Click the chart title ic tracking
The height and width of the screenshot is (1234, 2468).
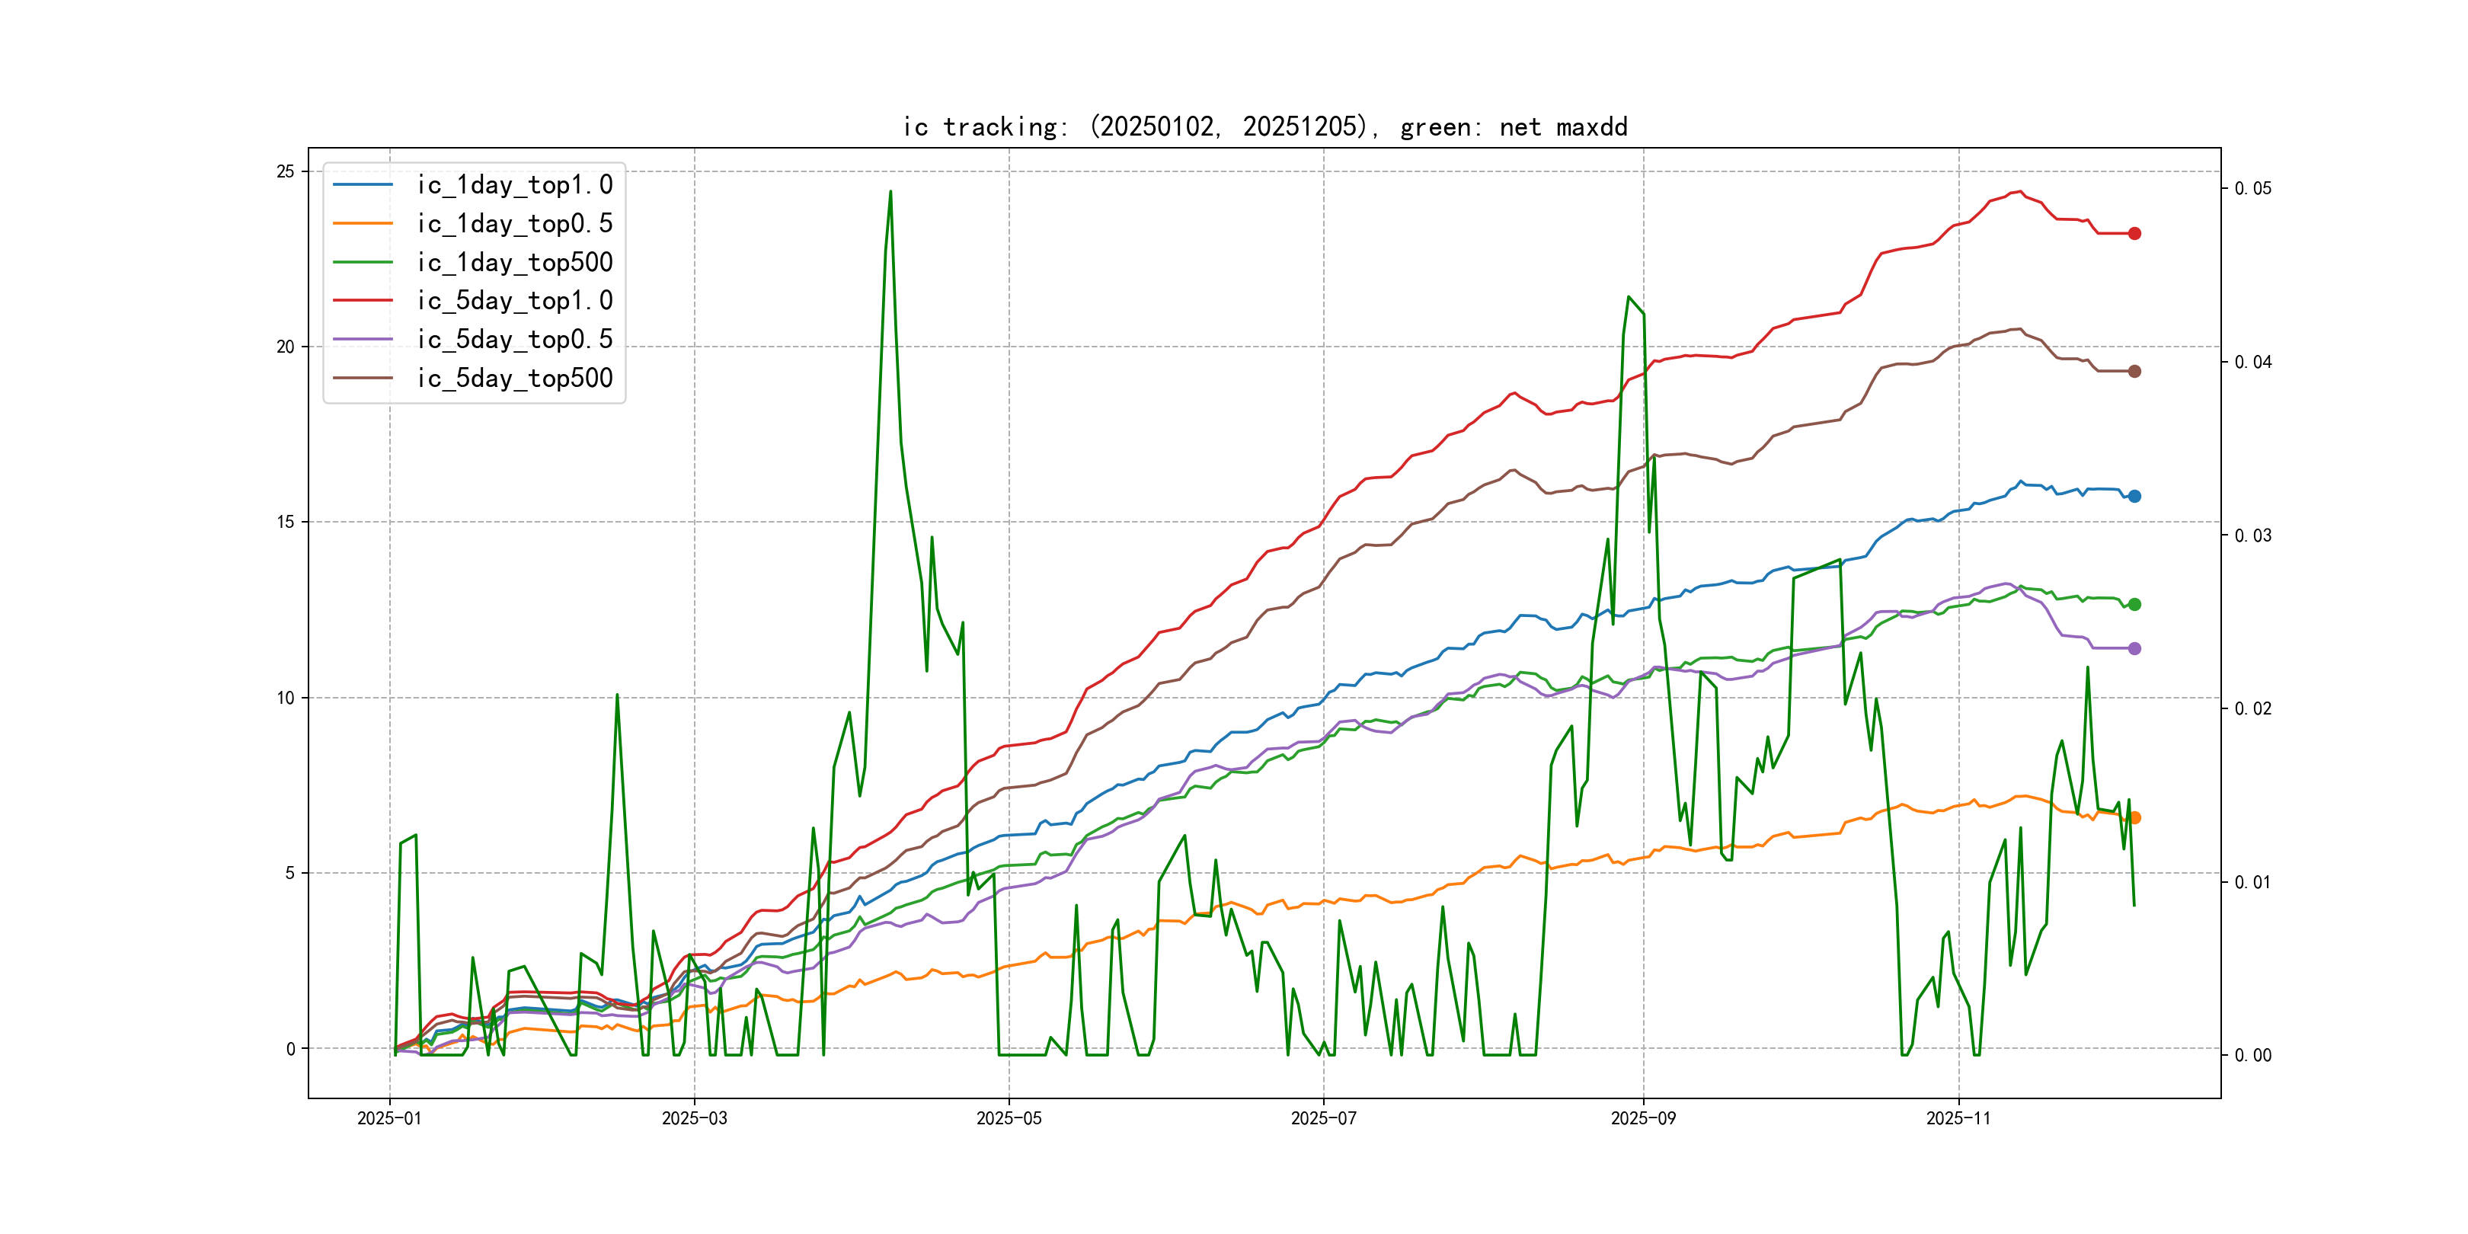click(1264, 126)
